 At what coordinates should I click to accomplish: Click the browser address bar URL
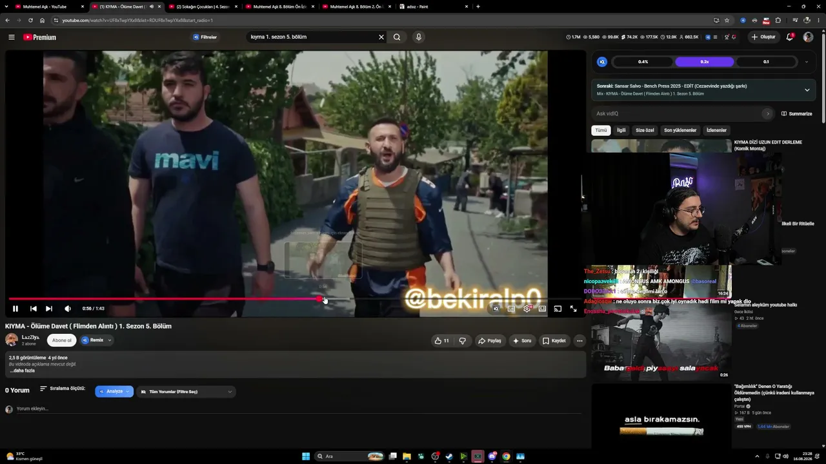click(x=137, y=20)
